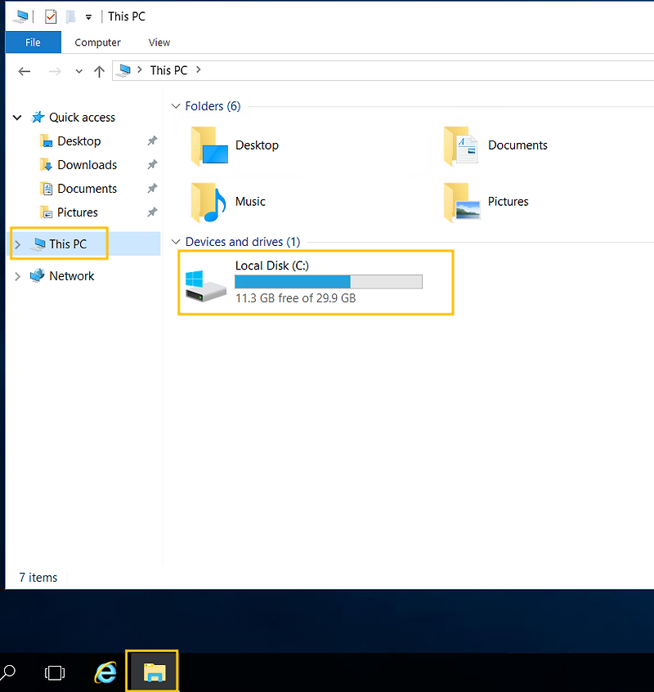Screen dimensions: 654x692
Task: Unpin Documents from Quick access
Action: [x=151, y=188]
